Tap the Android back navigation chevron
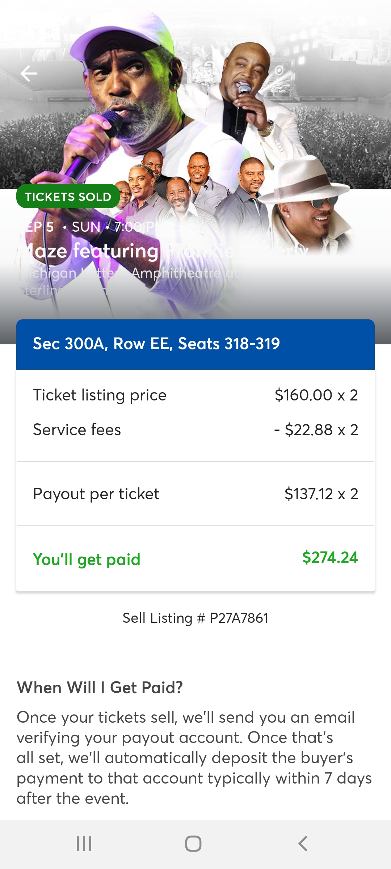This screenshot has width=391, height=869. (303, 843)
